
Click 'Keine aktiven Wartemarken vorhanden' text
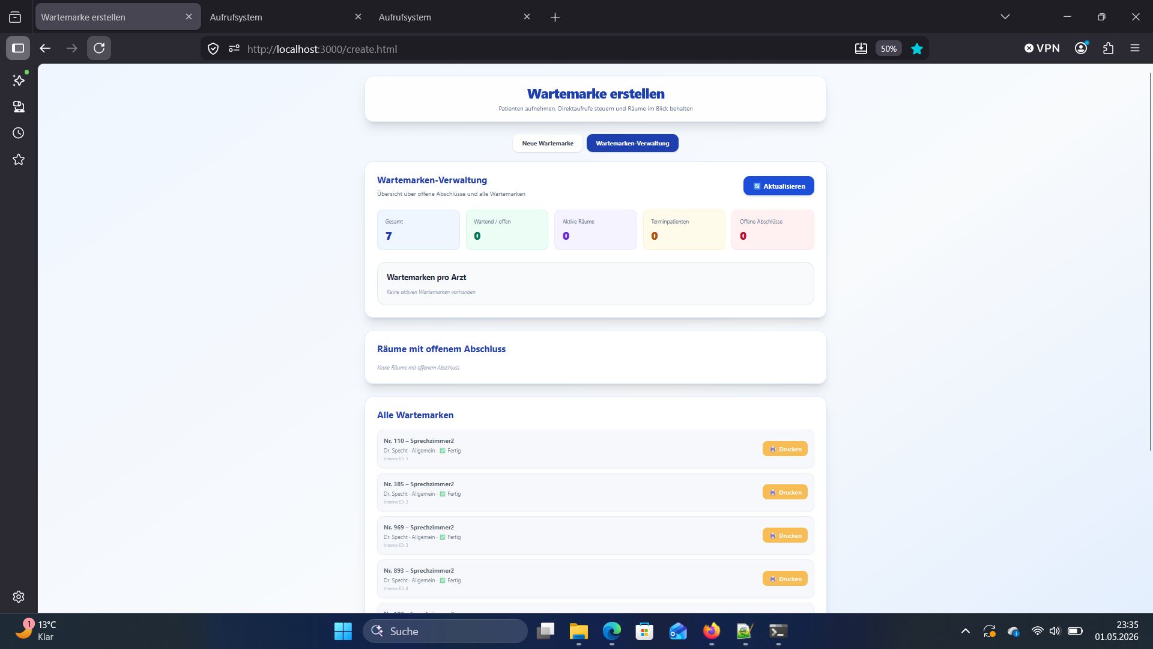coord(431,292)
